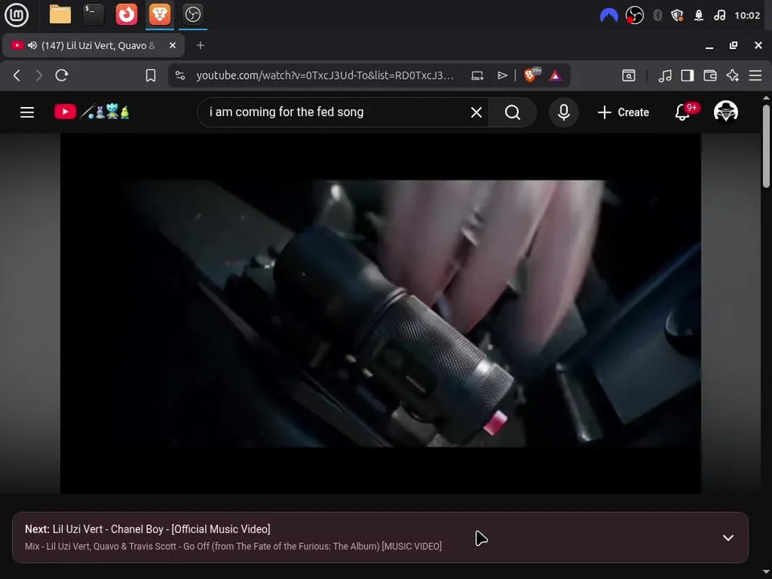This screenshot has width=772, height=579.
Task: Open the Brave Wallet icon
Action: click(710, 76)
